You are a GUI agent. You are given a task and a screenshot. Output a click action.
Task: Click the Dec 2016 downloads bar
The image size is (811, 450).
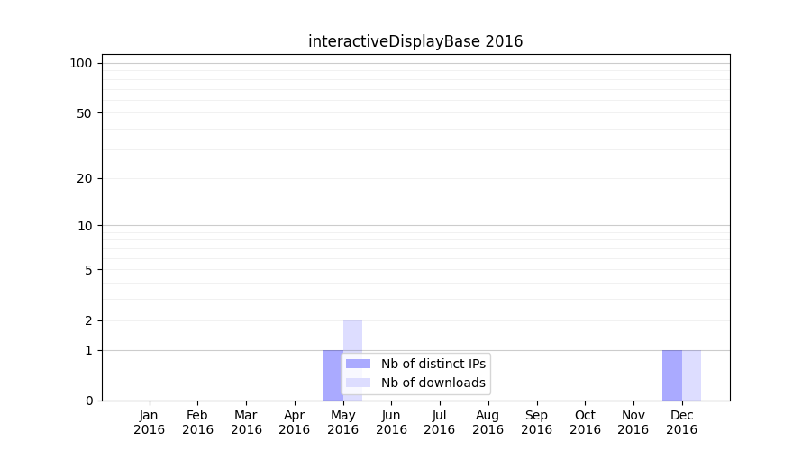pos(691,375)
